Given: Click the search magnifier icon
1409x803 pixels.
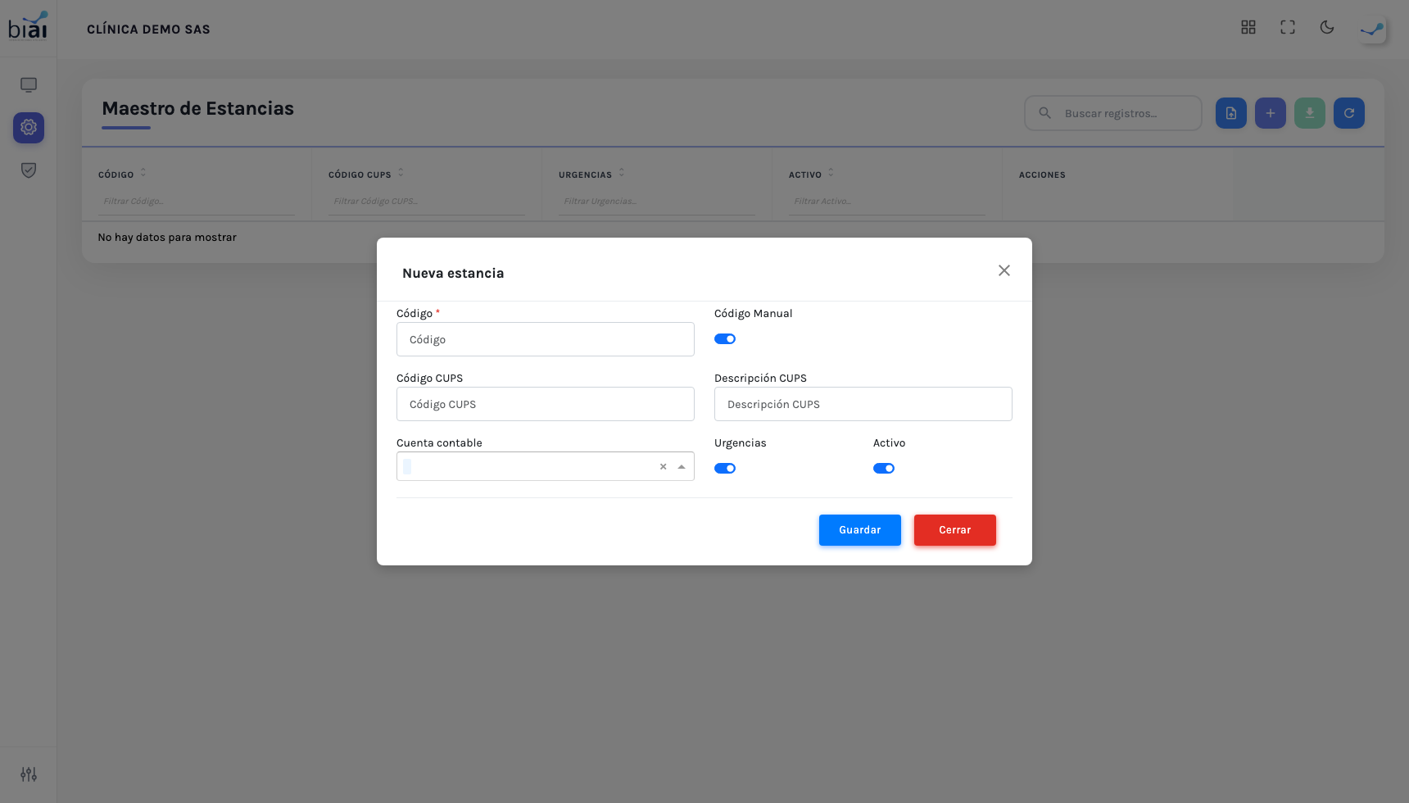Looking at the screenshot, I should [x=1044, y=113].
